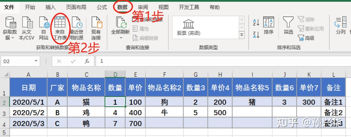351x137 pixels.
Task: Open 高级 (Advanced) filter
Action: pos(306,38)
